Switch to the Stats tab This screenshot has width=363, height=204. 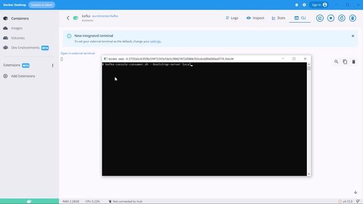(278, 18)
